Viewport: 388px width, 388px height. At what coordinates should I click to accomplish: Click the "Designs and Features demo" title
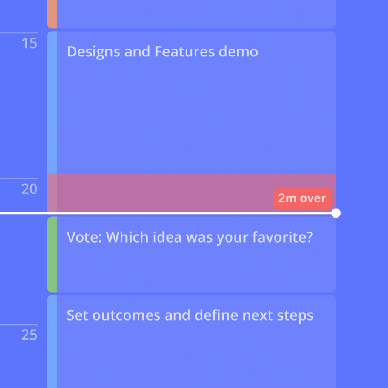click(x=162, y=52)
